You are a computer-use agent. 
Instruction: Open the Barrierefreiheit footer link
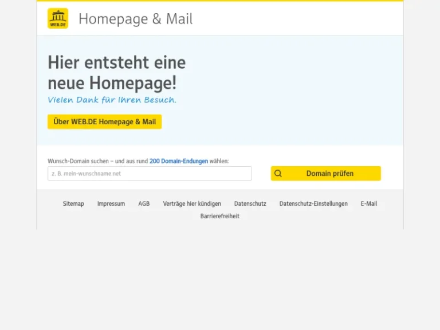[x=220, y=216]
